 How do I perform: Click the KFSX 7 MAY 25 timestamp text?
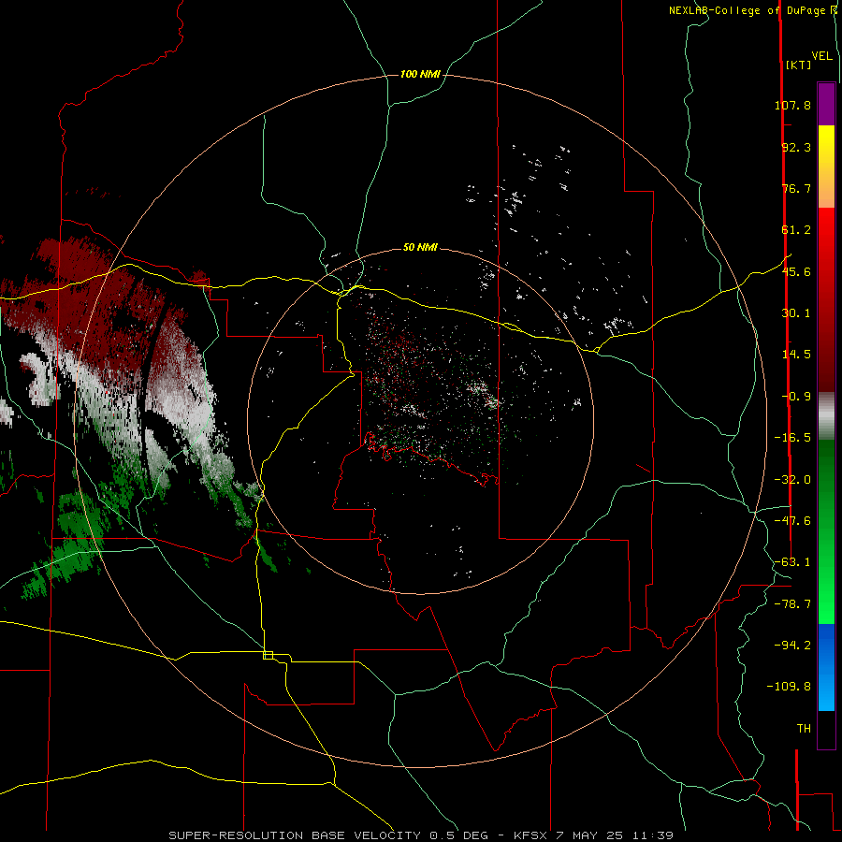coord(593,835)
